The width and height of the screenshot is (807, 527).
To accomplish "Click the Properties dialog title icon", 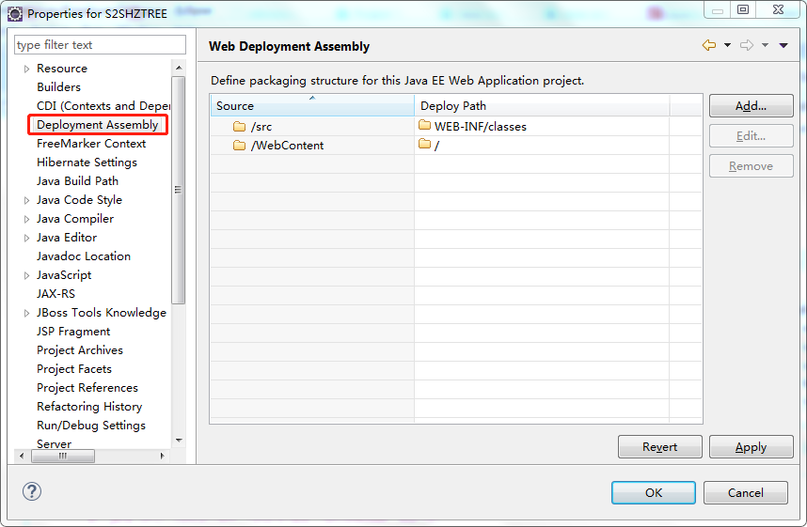I will pyautogui.click(x=15, y=14).
